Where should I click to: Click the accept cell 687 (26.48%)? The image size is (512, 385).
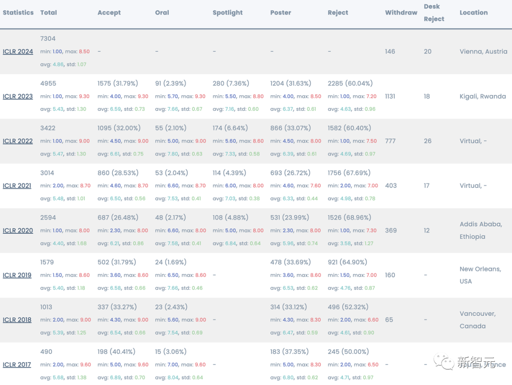coord(118,218)
